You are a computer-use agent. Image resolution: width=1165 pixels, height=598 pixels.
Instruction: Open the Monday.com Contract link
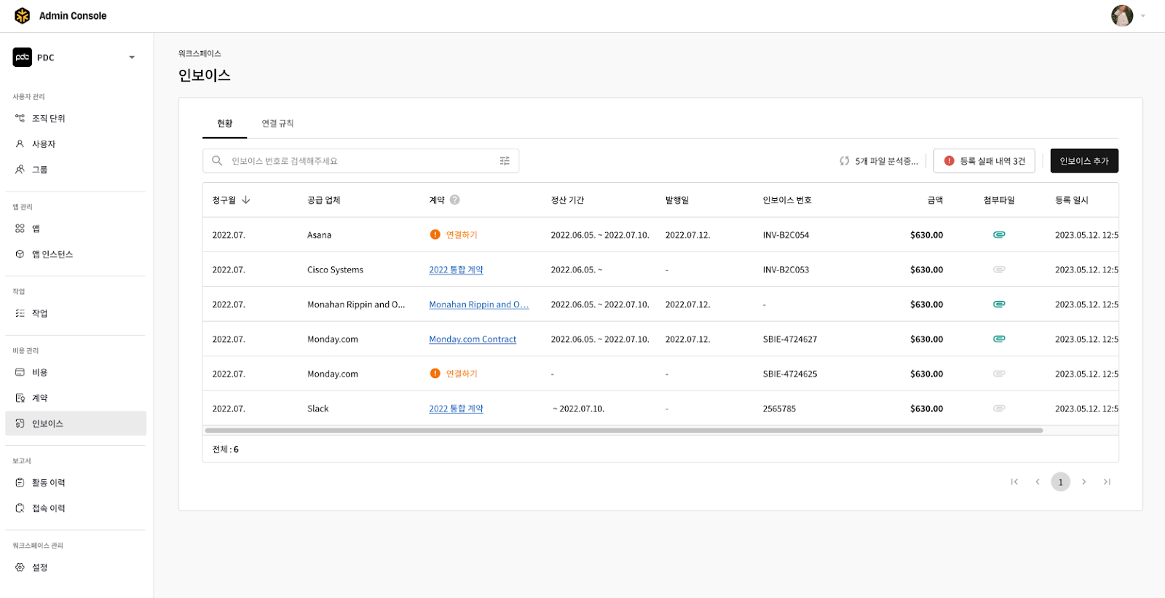click(473, 339)
